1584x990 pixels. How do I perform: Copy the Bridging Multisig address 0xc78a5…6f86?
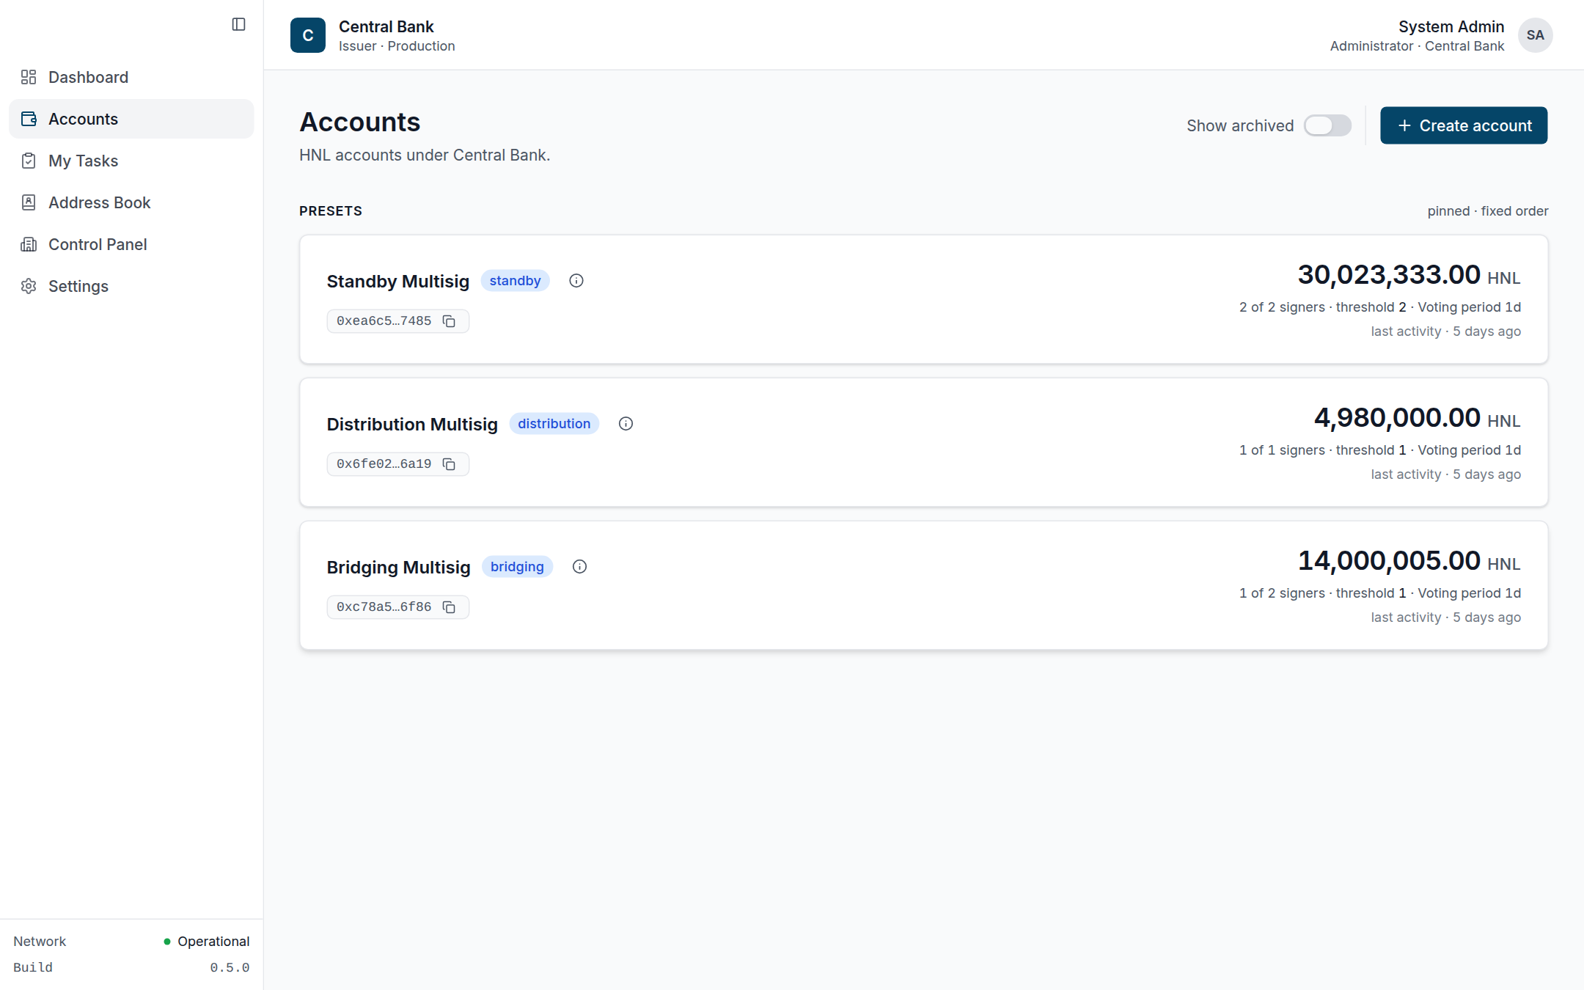coord(450,607)
